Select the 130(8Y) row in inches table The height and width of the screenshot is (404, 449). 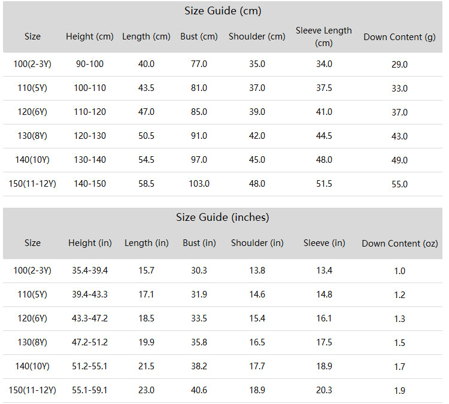pyautogui.click(x=223, y=343)
